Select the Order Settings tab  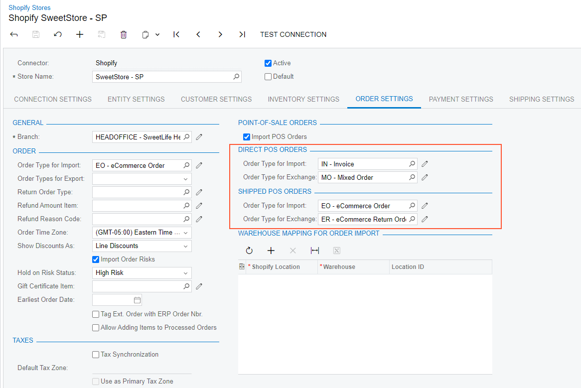(384, 99)
